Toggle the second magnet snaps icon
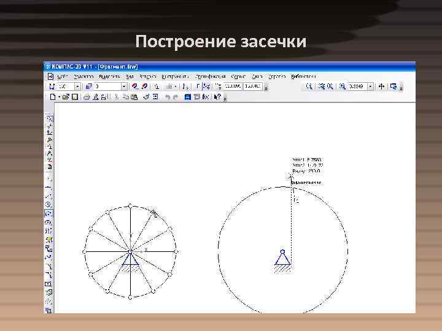 (145, 86)
